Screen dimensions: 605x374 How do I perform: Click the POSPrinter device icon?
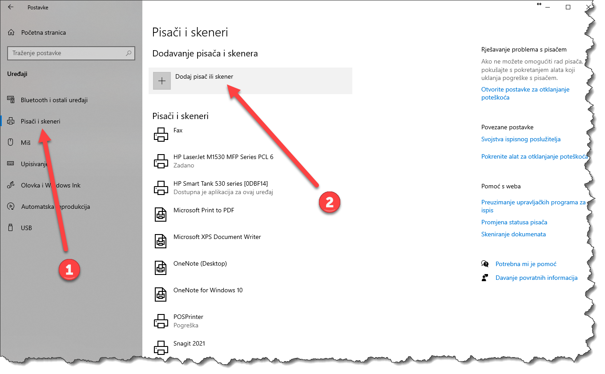161,321
